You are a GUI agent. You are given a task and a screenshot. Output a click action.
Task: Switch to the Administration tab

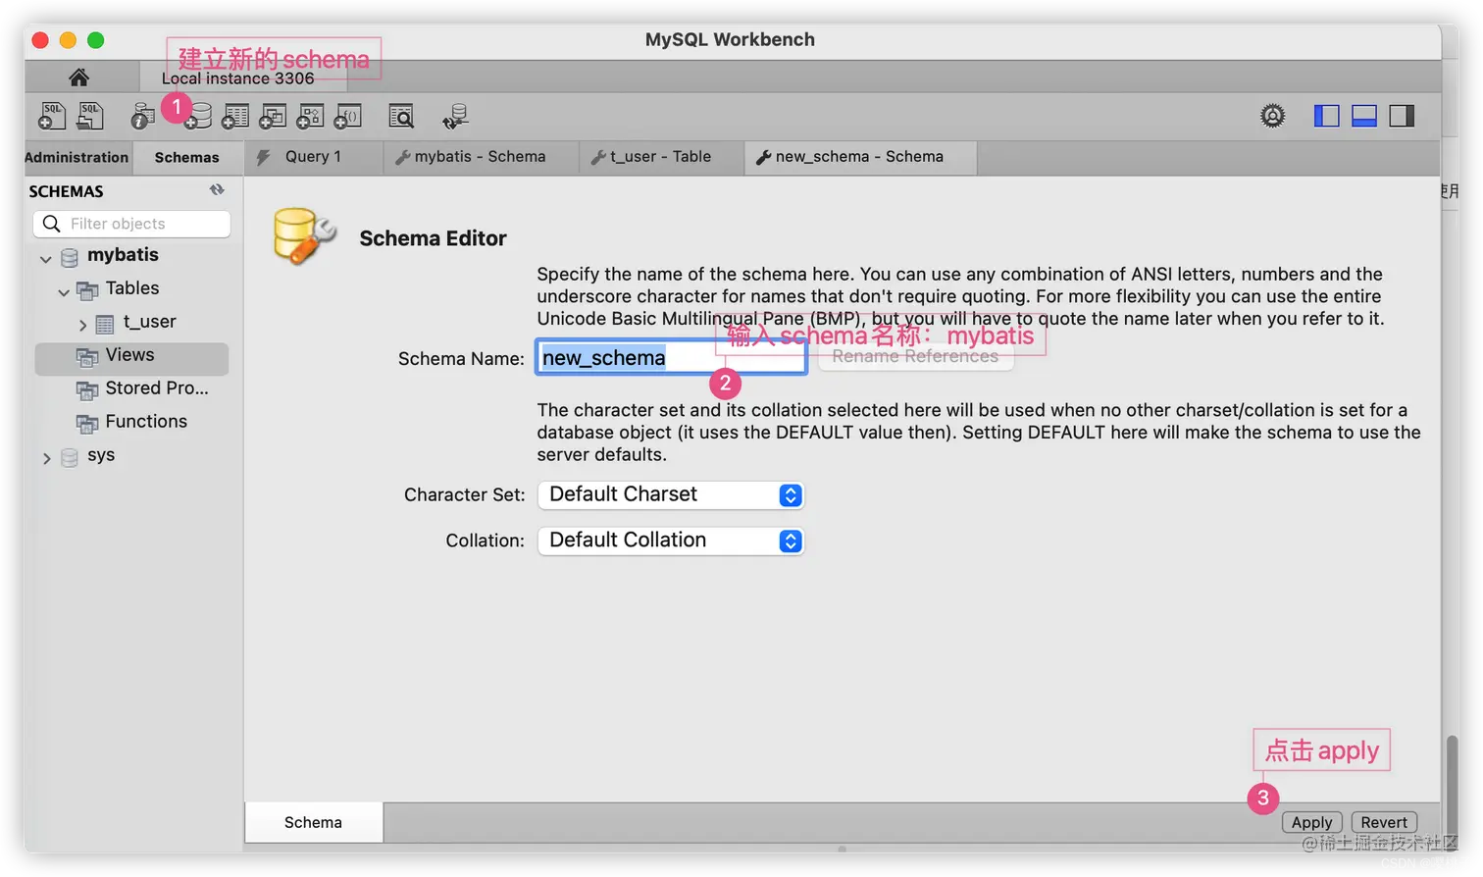point(77,157)
